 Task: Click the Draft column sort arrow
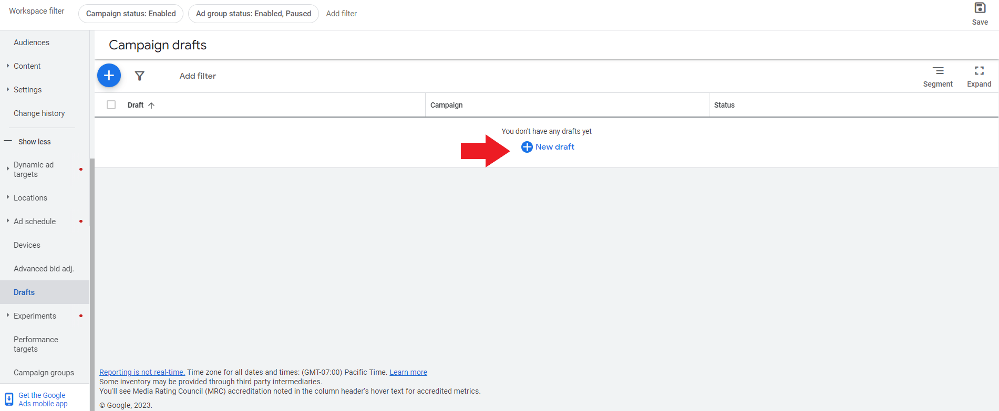pos(151,106)
